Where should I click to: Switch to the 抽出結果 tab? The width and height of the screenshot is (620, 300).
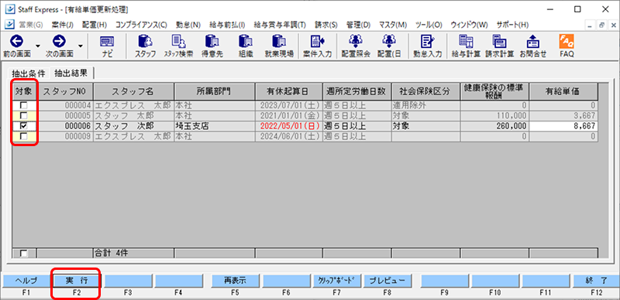tap(71, 73)
